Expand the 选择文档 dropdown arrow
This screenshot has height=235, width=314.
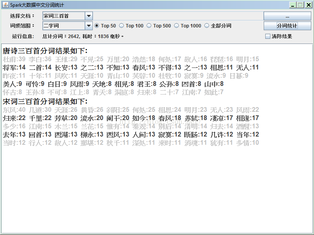coord(89,16)
